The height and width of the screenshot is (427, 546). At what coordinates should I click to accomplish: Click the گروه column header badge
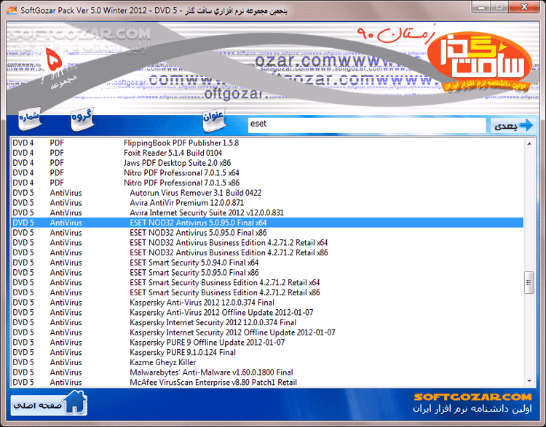tap(81, 119)
